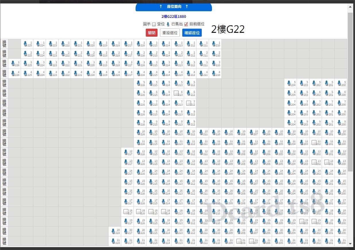The image size is (355, 250).
Task: Click sold seat icon row 15 seat 210
Action: [x=214, y=182]
